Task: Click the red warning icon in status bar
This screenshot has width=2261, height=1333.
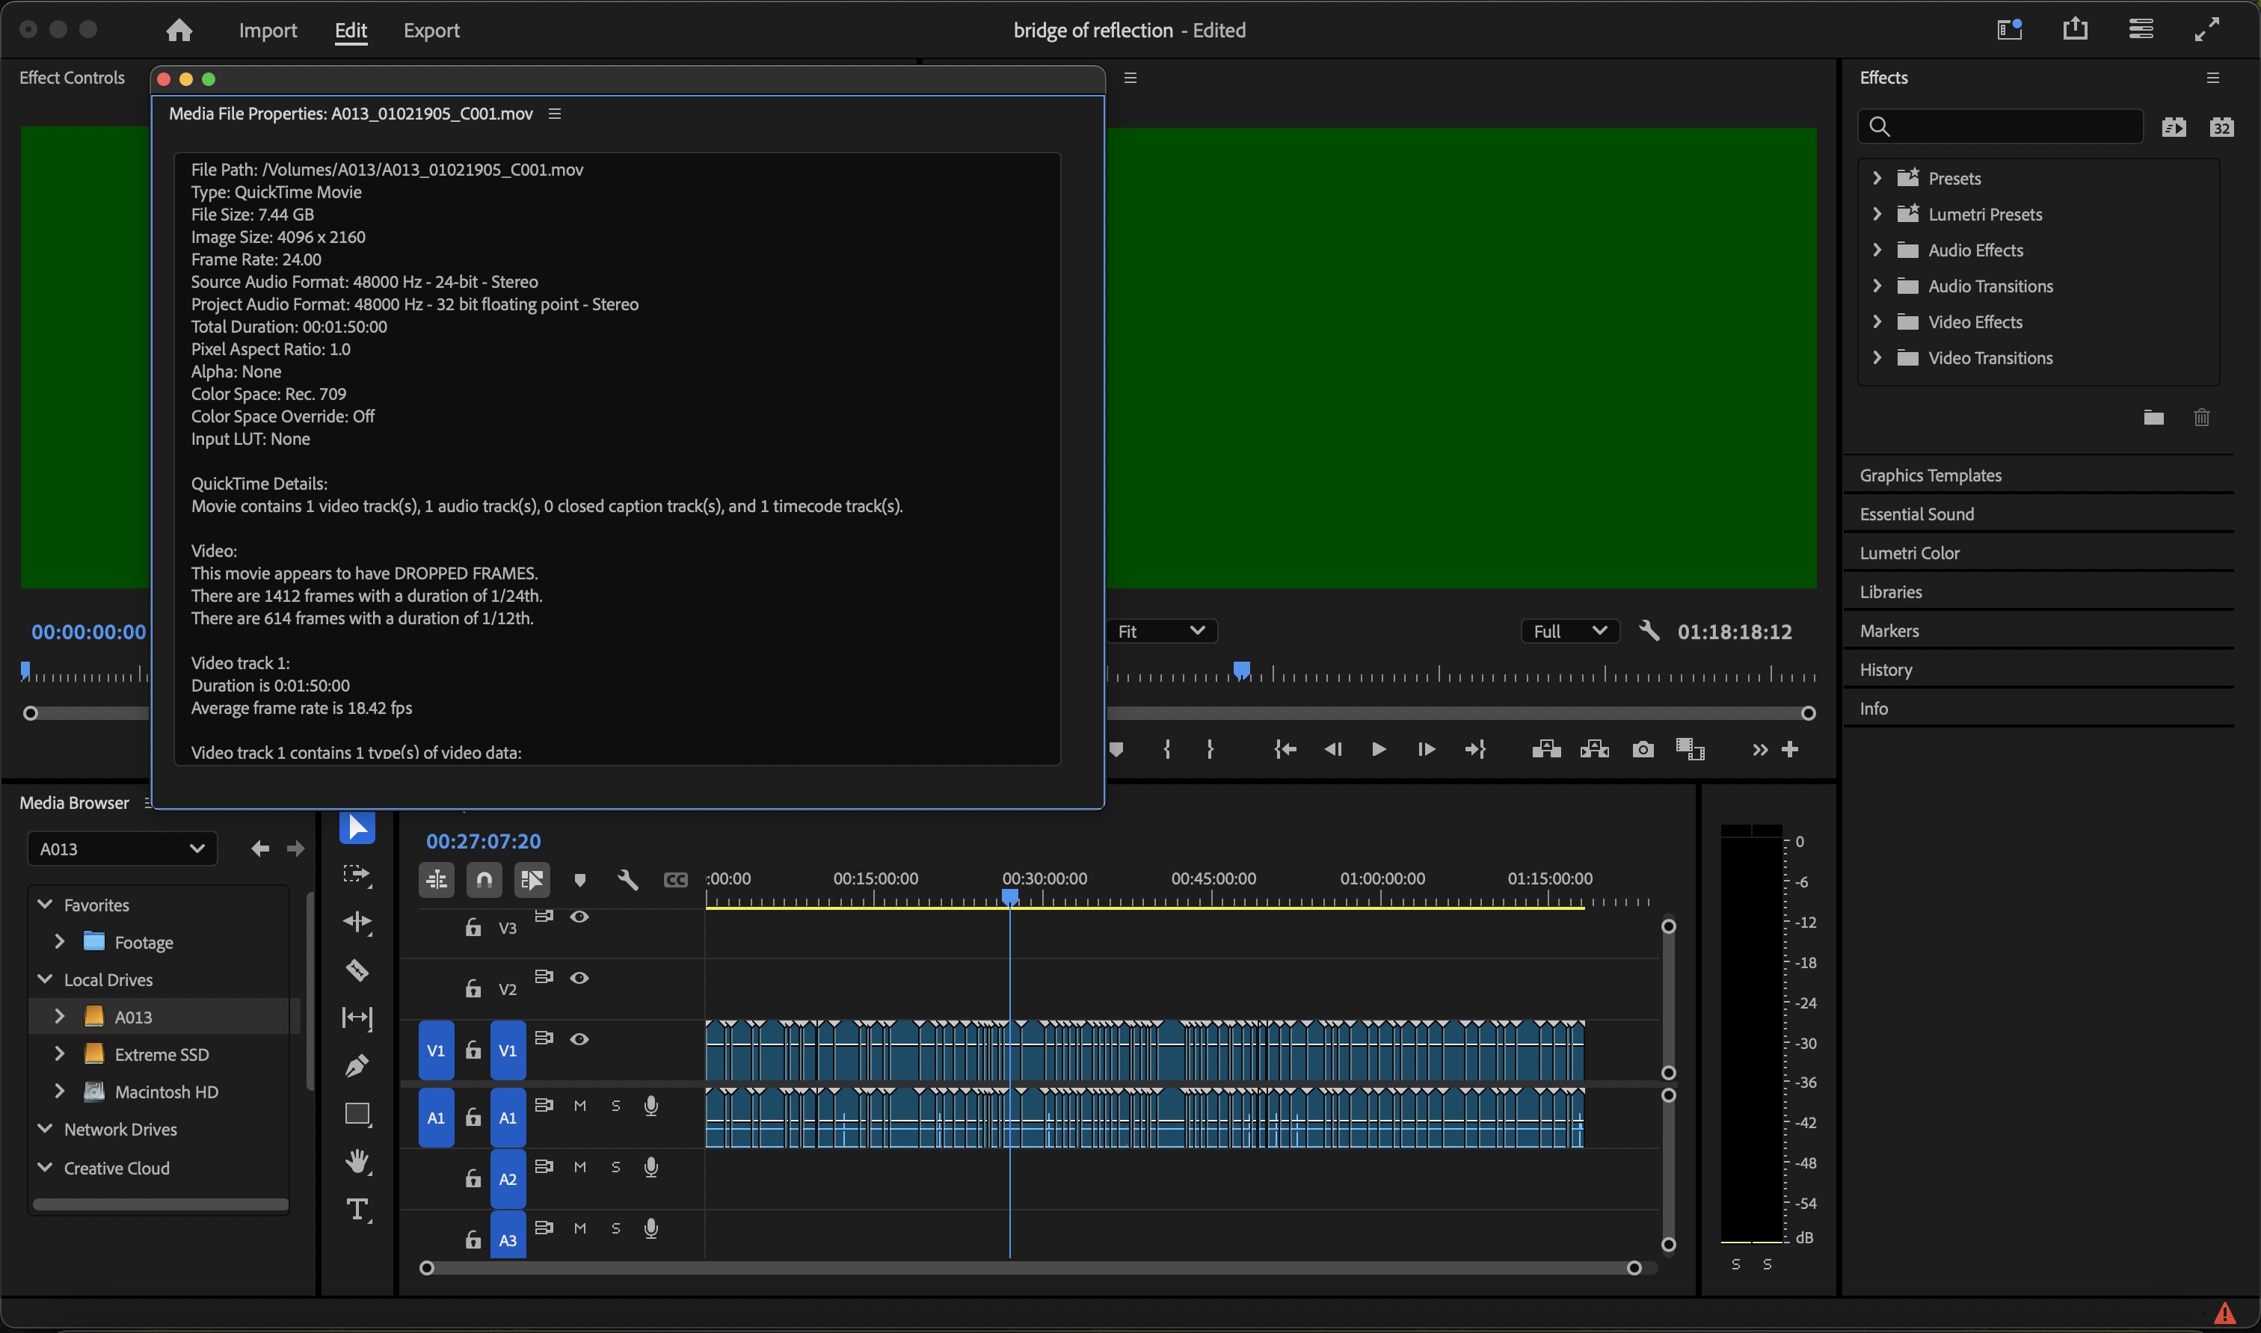Action: 2224,1314
